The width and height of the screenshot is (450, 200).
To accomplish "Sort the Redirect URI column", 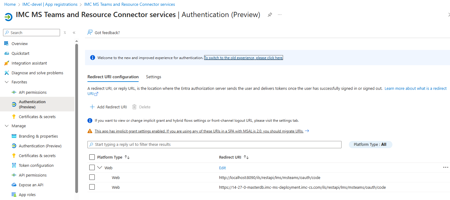I will point(246,157).
